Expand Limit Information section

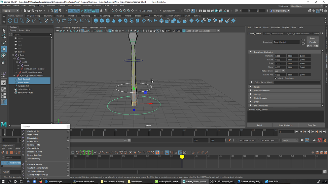click(251, 91)
